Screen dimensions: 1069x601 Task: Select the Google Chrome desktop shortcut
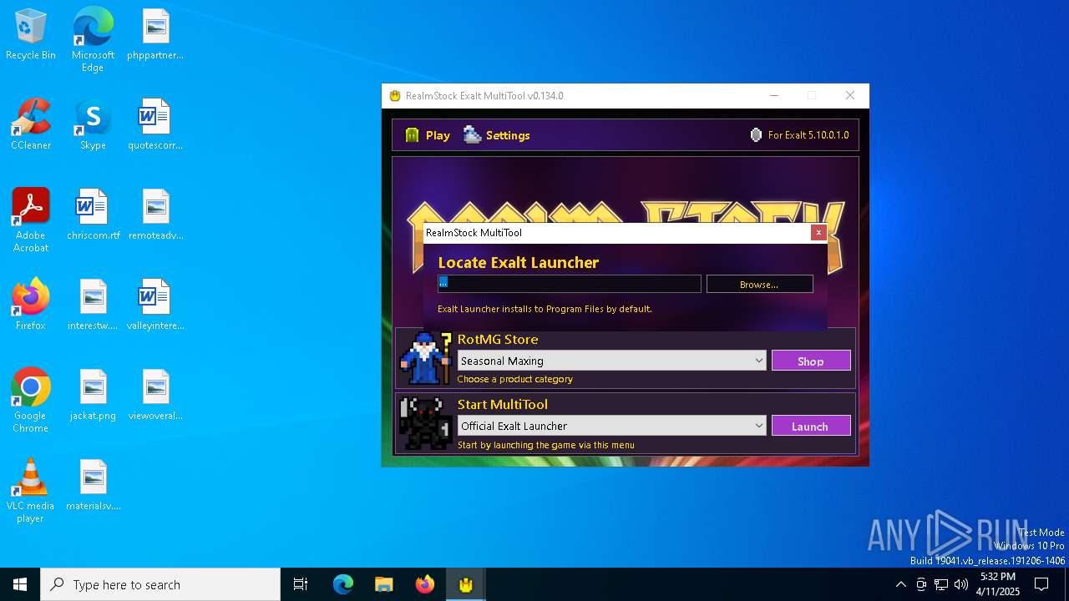click(31, 401)
